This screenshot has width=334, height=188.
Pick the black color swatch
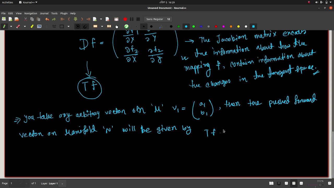tap(171, 26)
